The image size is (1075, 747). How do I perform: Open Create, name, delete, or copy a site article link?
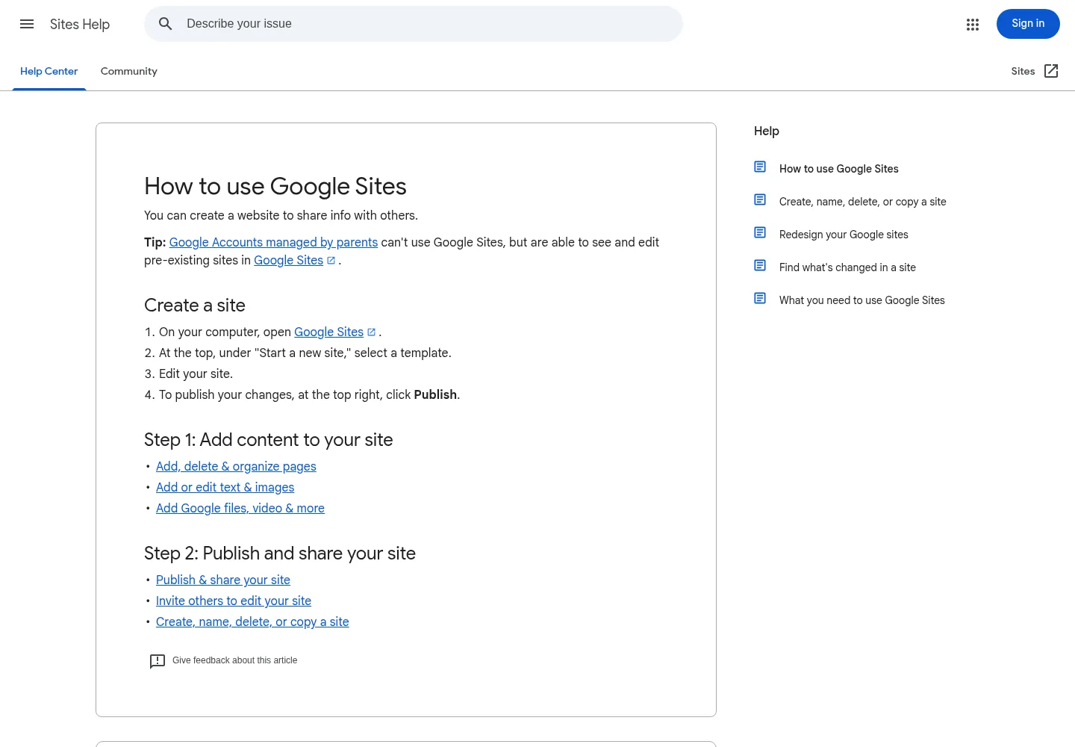point(252,622)
